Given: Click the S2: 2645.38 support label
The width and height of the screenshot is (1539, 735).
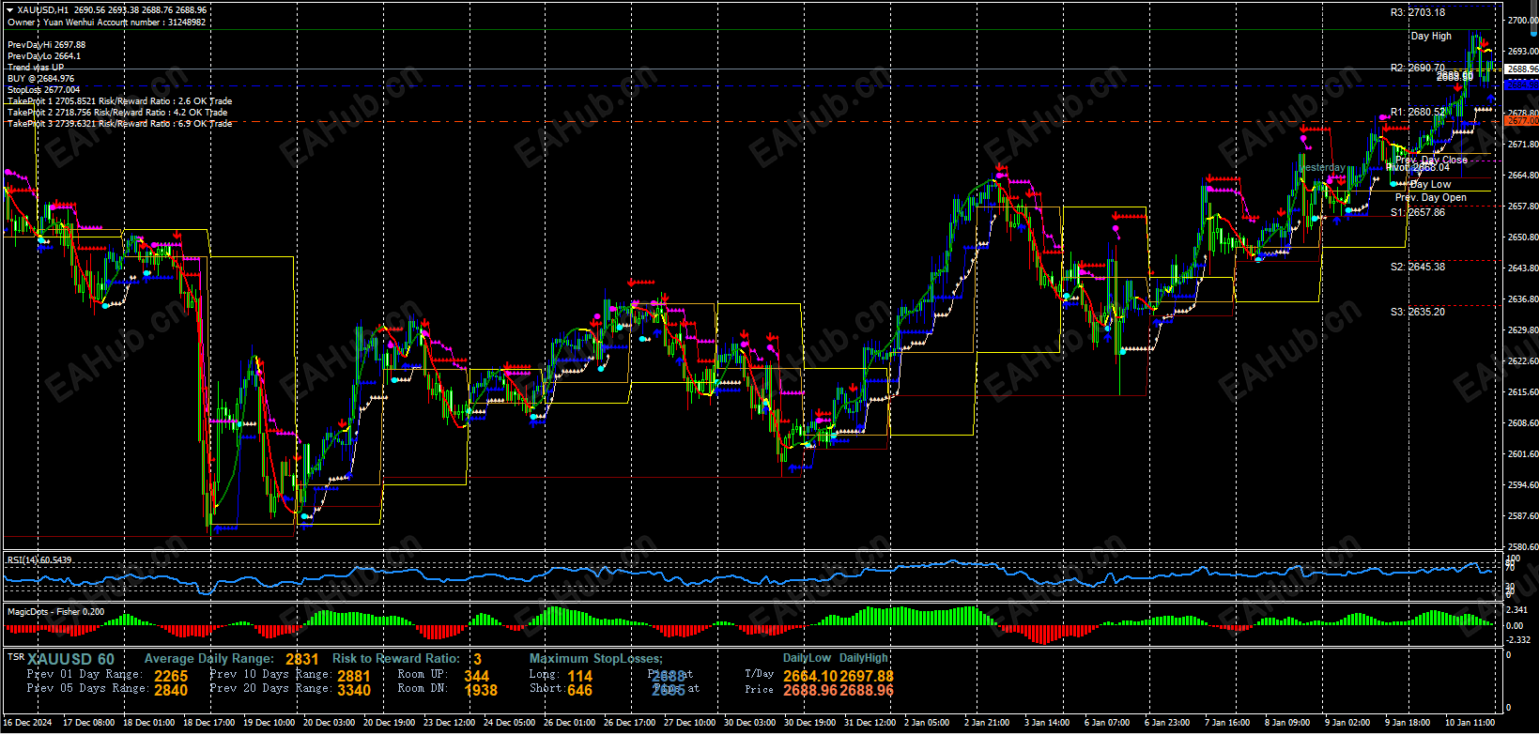Looking at the screenshot, I should pyautogui.click(x=1418, y=267).
